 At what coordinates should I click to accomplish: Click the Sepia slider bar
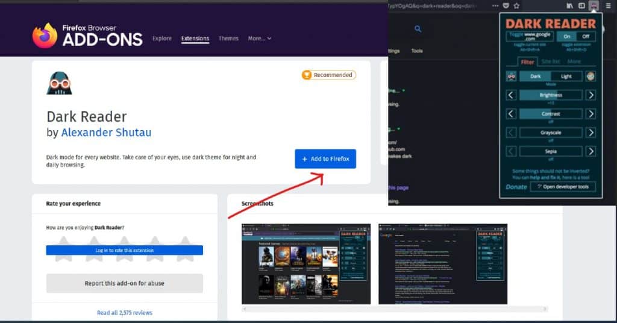[x=551, y=151]
